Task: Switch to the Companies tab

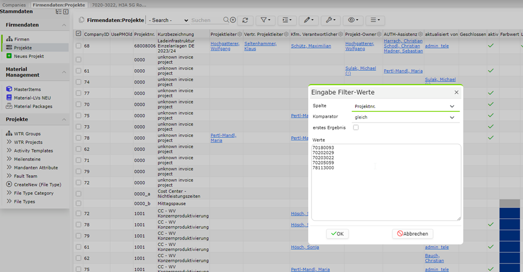Action: point(14,5)
